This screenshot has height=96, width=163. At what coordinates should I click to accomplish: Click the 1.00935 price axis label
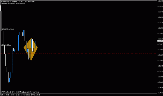(x=160, y=88)
